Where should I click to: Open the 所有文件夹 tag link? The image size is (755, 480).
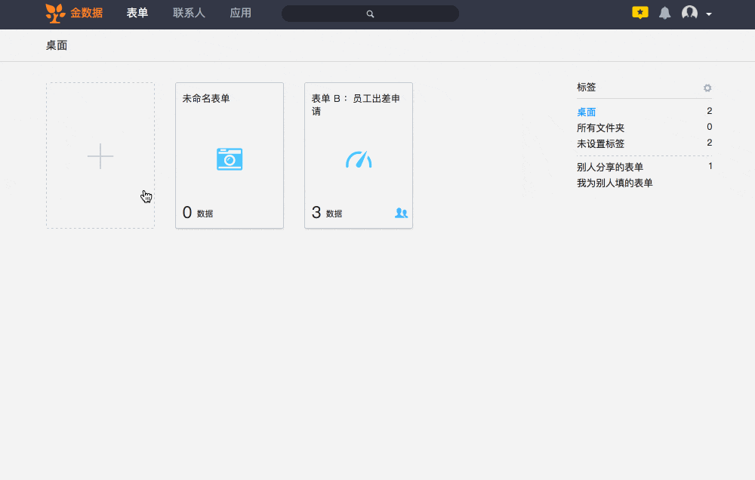(x=600, y=128)
